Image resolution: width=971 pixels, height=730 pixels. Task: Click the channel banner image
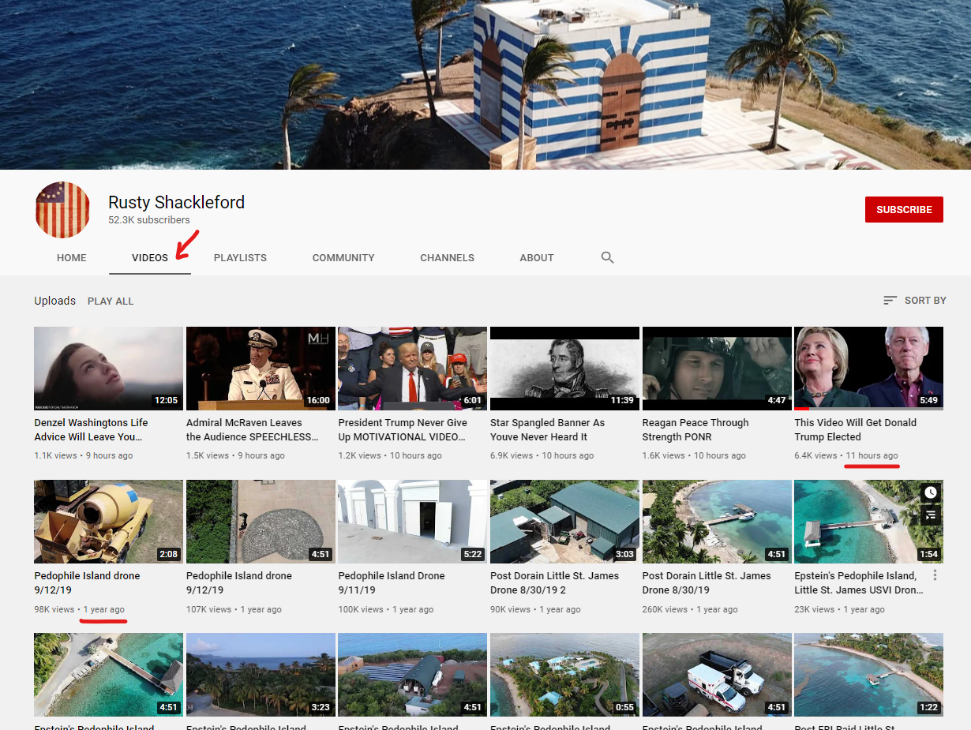tap(485, 84)
